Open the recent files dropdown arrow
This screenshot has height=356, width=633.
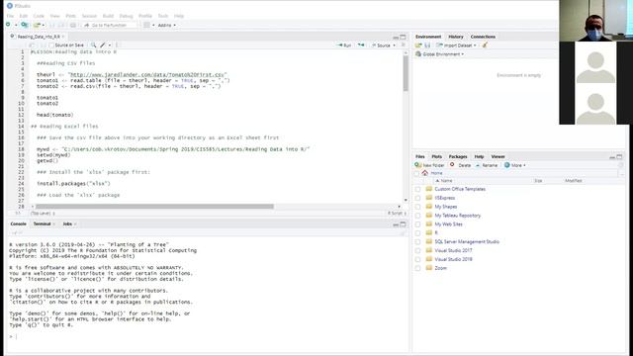44,25
